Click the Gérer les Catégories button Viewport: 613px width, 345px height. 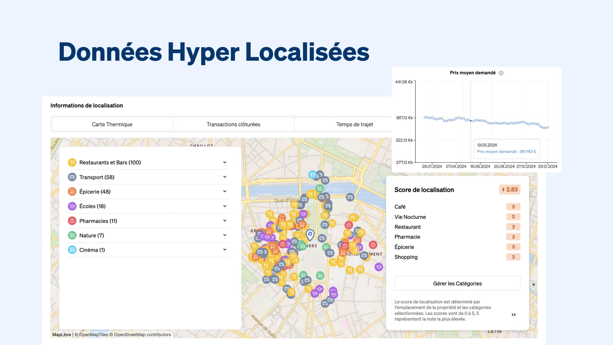click(457, 283)
